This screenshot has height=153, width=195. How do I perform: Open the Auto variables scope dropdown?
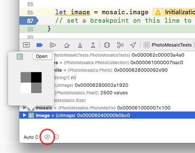coord(31,137)
